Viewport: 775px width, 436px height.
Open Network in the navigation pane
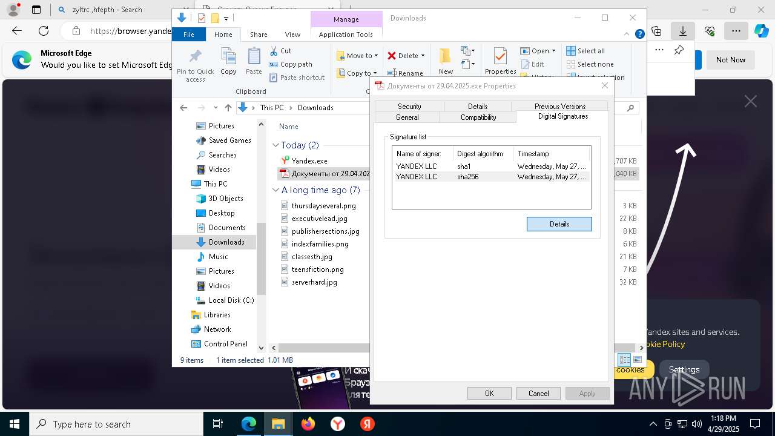pos(217,329)
